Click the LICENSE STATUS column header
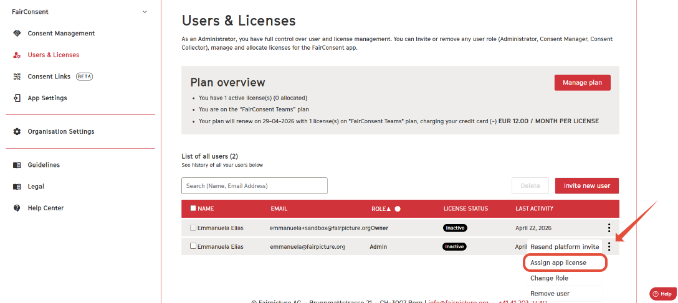 [x=466, y=208]
